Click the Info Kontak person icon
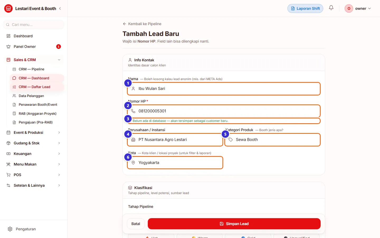380x238 pixels. point(130,60)
